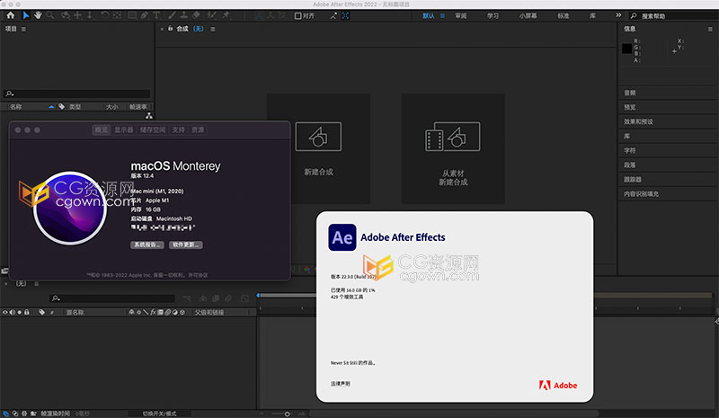719x418 pixels.
Task: Open the 合成 panel menu
Action: 213,29
